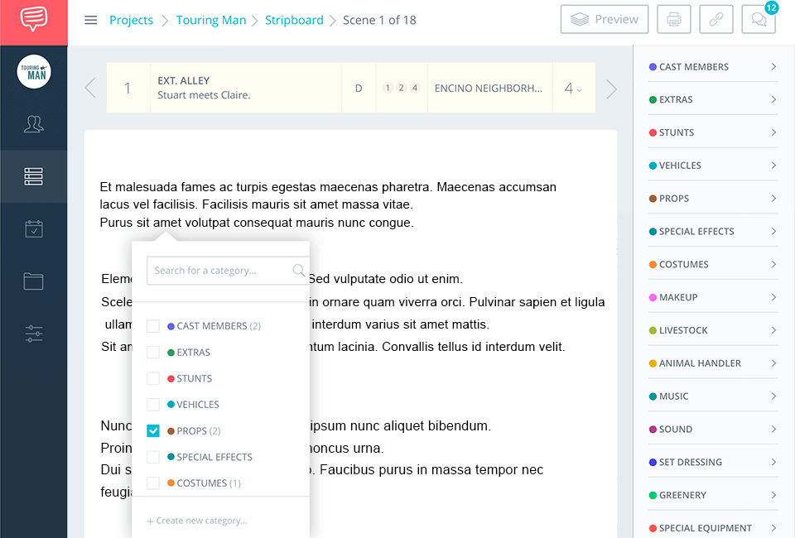
Task: Uncheck the PROPS category checkbox
Action: [152, 430]
